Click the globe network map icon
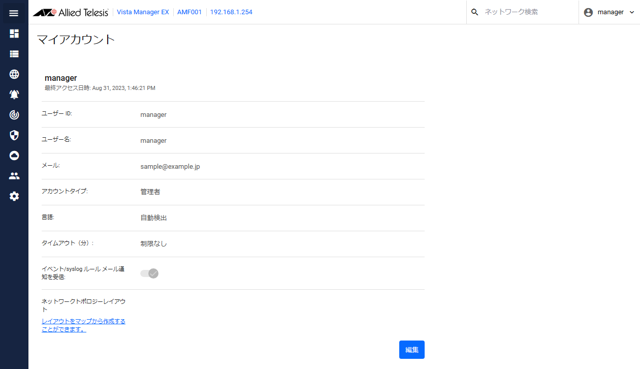The image size is (640, 369). click(x=14, y=74)
